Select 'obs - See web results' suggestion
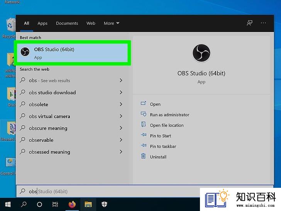This screenshot has width=281, height=211. click(x=72, y=80)
